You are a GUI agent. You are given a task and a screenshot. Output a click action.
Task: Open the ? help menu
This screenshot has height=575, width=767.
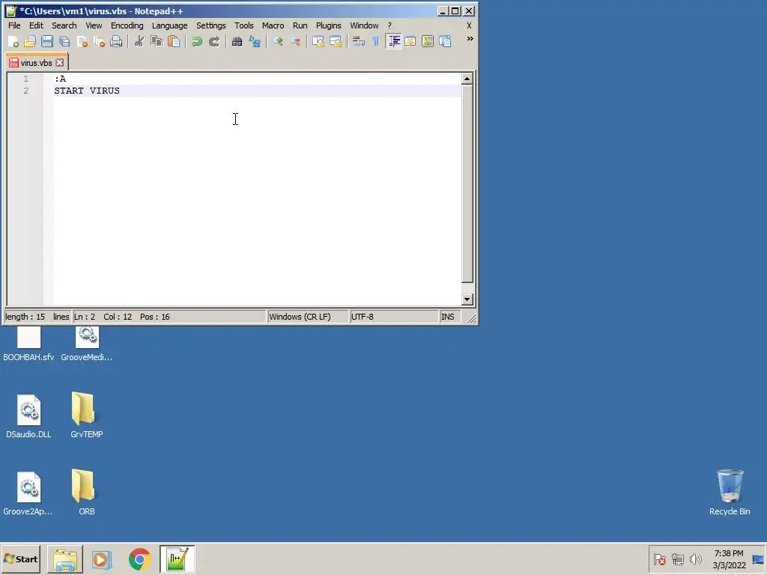tap(389, 25)
